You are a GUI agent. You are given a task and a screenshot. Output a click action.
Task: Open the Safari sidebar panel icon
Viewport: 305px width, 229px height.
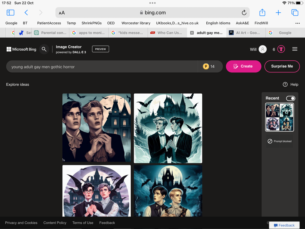click(x=11, y=13)
